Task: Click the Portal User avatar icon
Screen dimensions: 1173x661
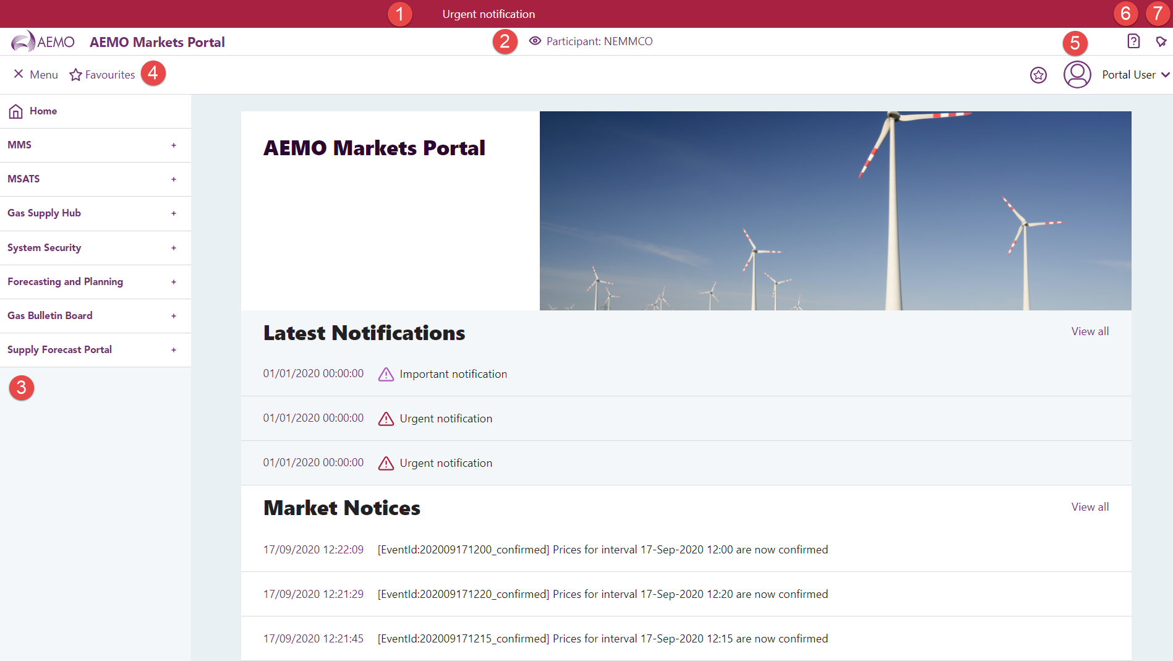Action: tap(1077, 74)
